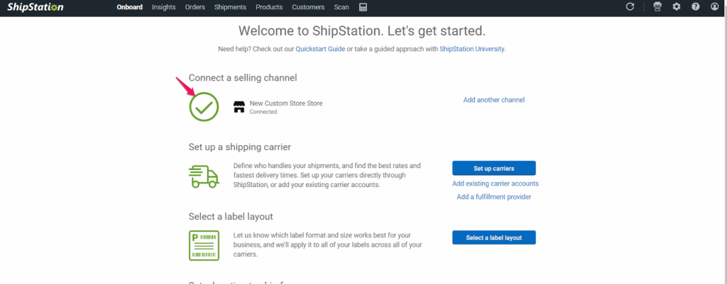
Task: Click the green delivery truck icon
Action: (204, 176)
